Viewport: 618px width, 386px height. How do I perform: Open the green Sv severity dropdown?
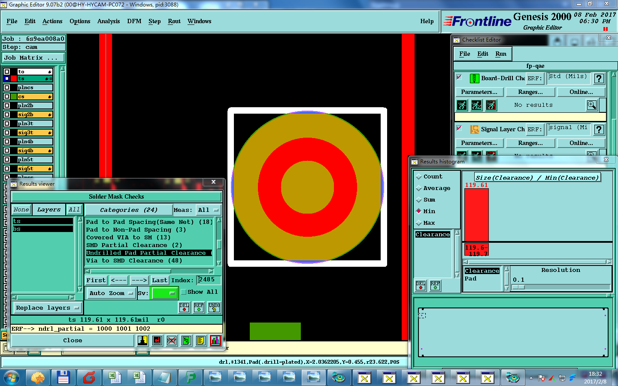[x=164, y=293]
